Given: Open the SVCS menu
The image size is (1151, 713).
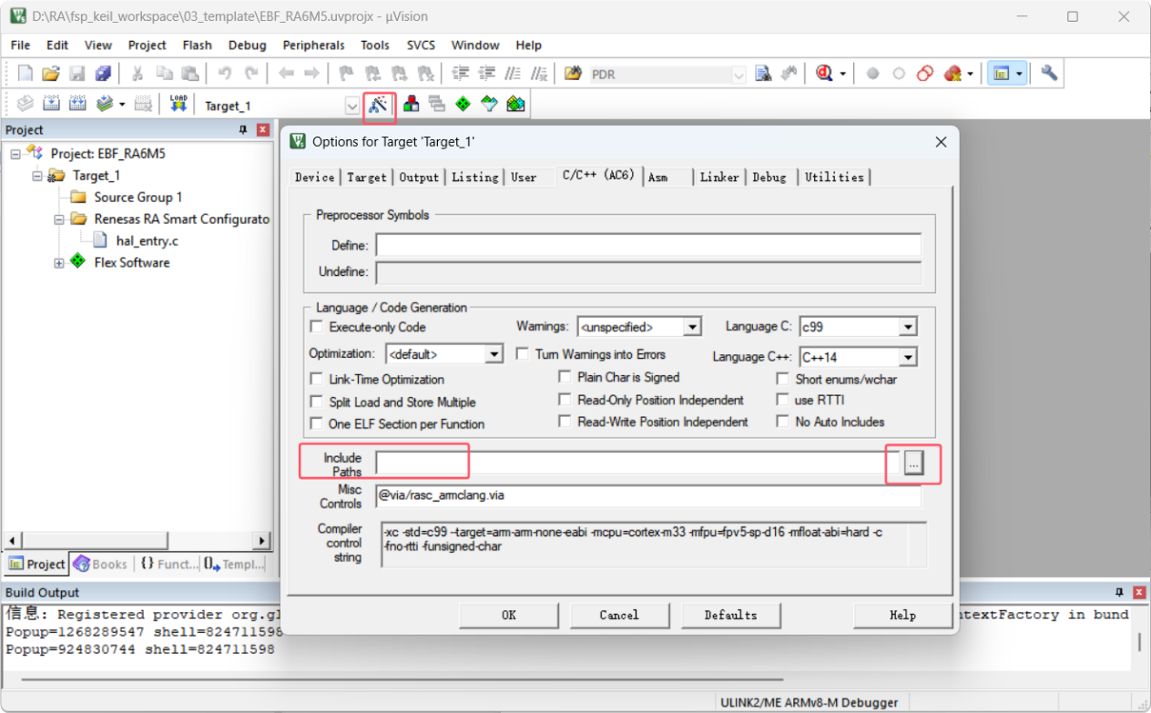Looking at the screenshot, I should 421,45.
